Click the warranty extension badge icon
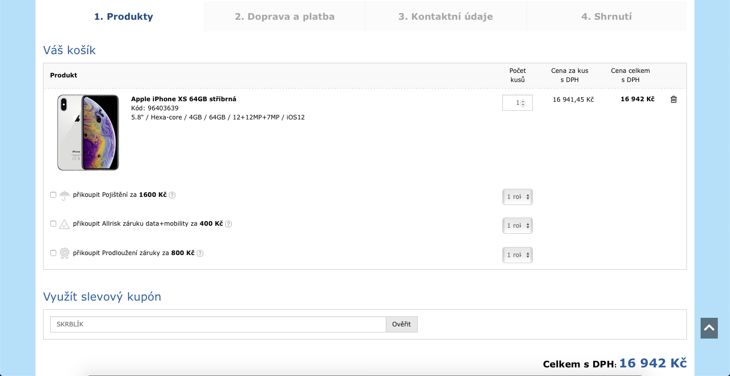Viewport: 730px width, 376px height. [x=64, y=254]
